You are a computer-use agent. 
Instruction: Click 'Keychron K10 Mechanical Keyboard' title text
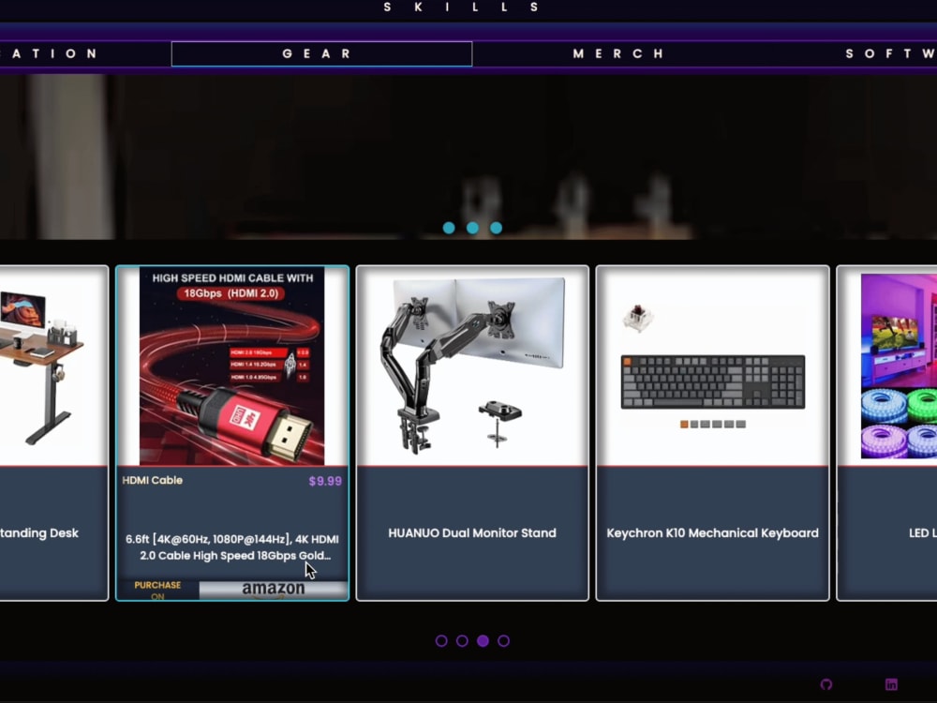pyautogui.click(x=712, y=533)
